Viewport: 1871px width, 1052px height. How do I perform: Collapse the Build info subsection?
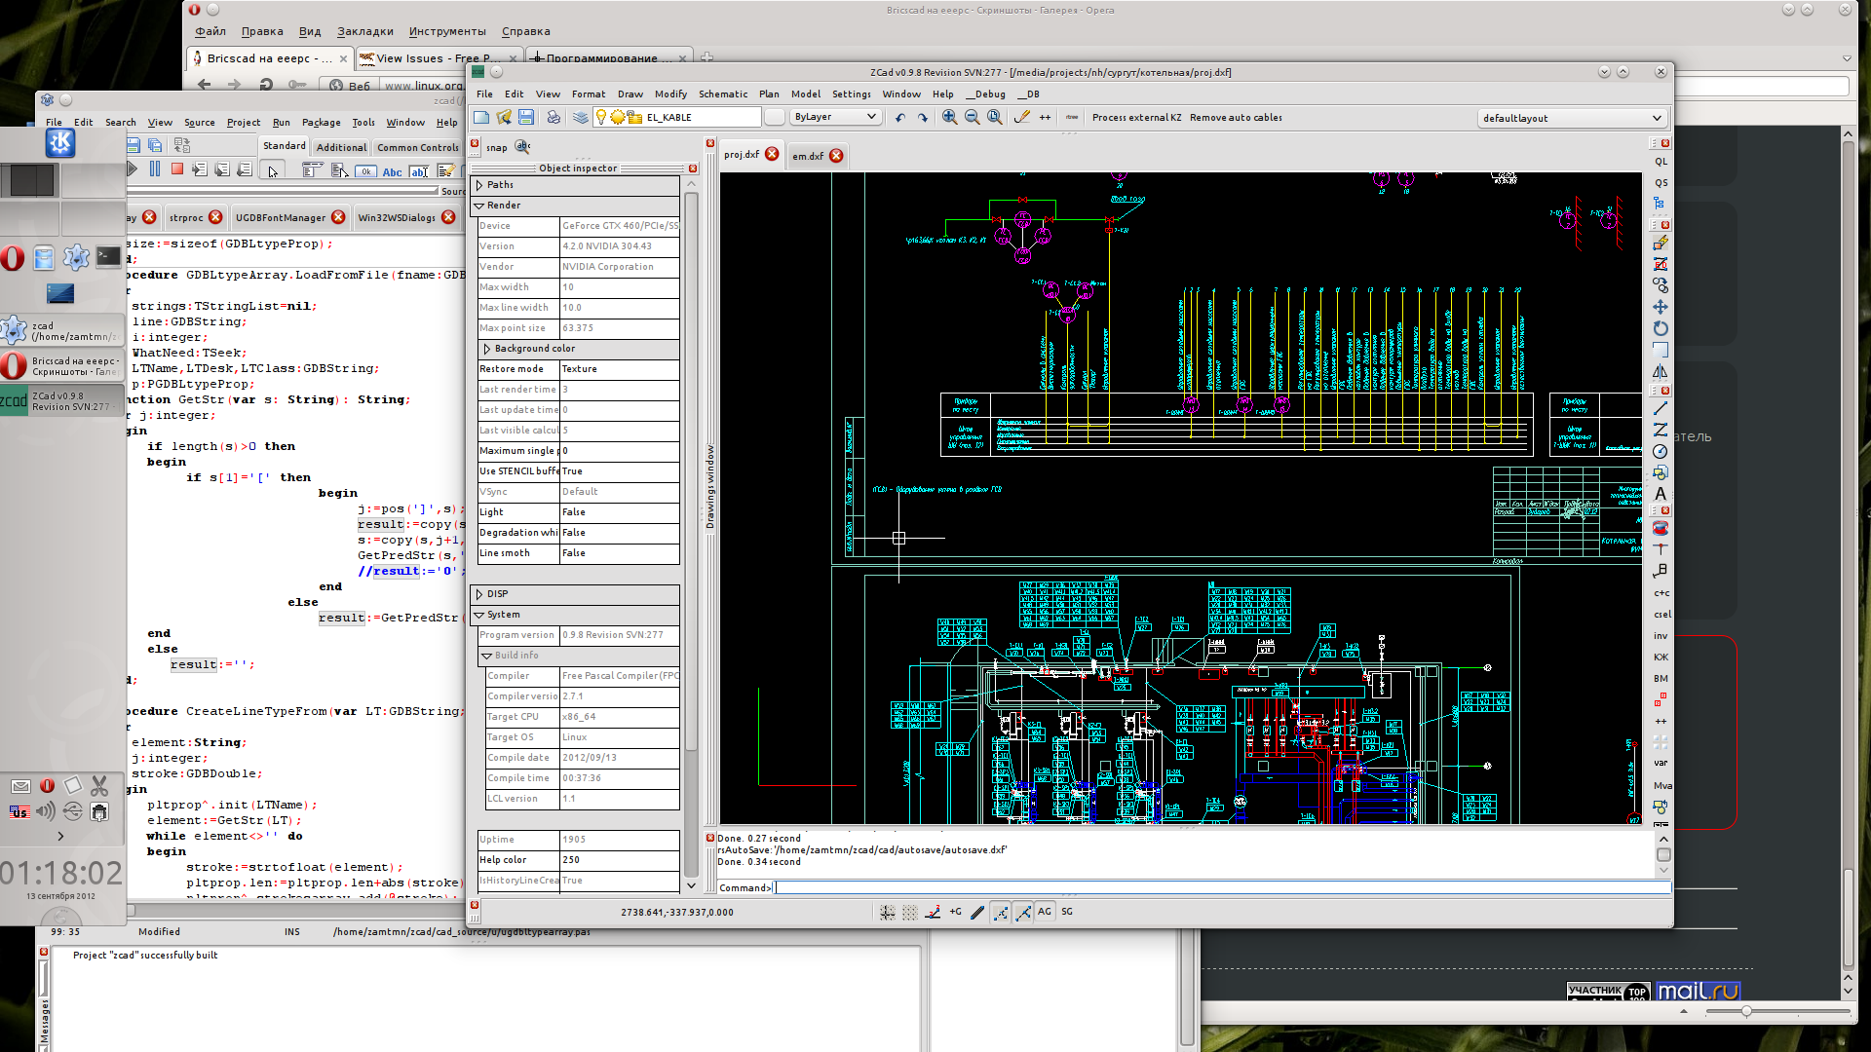click(487, 656)
